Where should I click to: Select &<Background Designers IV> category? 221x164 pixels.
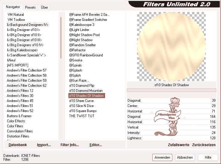[x=27, y=25]
